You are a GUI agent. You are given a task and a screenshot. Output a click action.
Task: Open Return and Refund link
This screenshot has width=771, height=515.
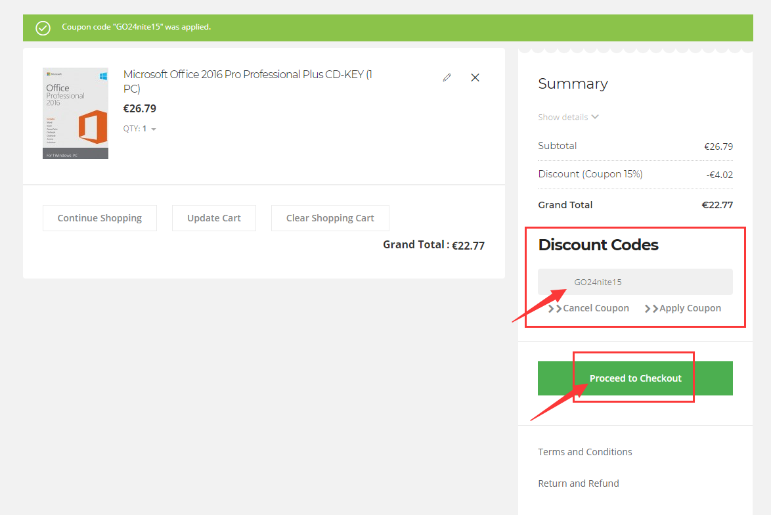click(578, 483)
